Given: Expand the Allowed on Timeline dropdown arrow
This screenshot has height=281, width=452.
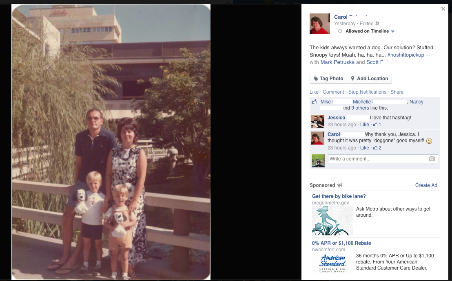Looking at the screenshot, I should [x=392, y=31].
